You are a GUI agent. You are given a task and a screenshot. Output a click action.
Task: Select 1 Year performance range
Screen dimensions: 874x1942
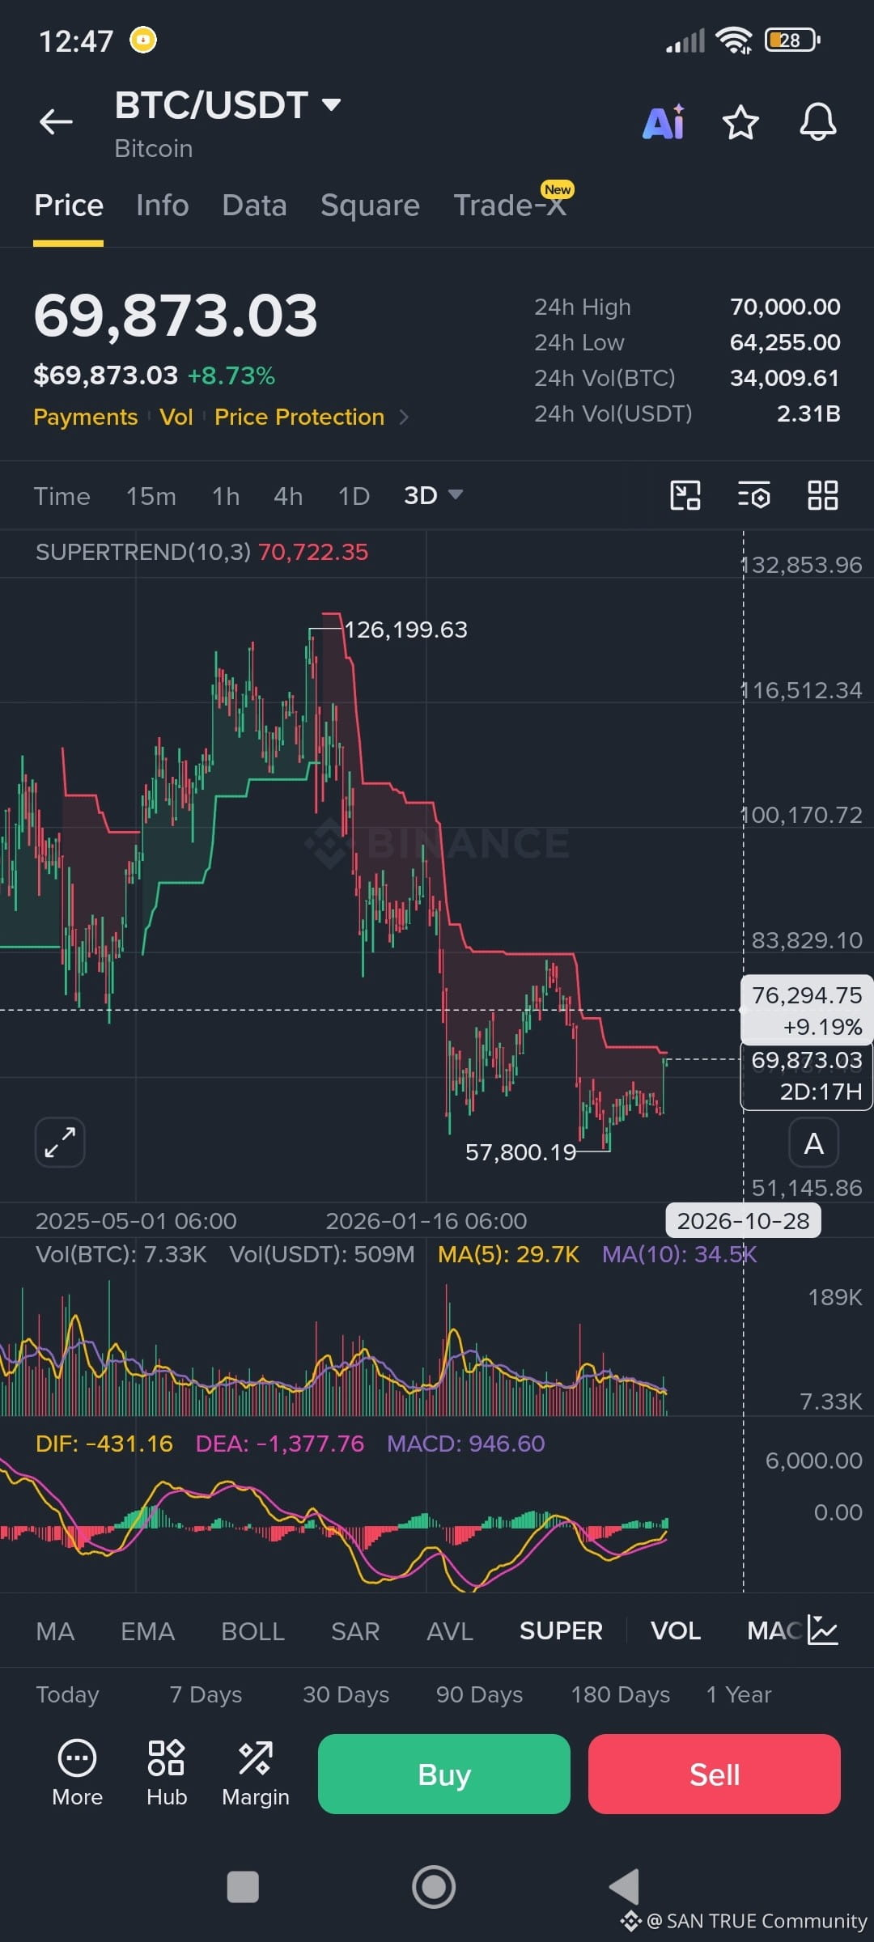click(x=739, y=1694)
